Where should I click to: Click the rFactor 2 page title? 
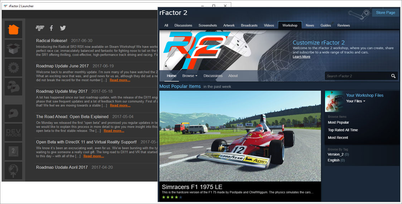[x=173, y=13]
